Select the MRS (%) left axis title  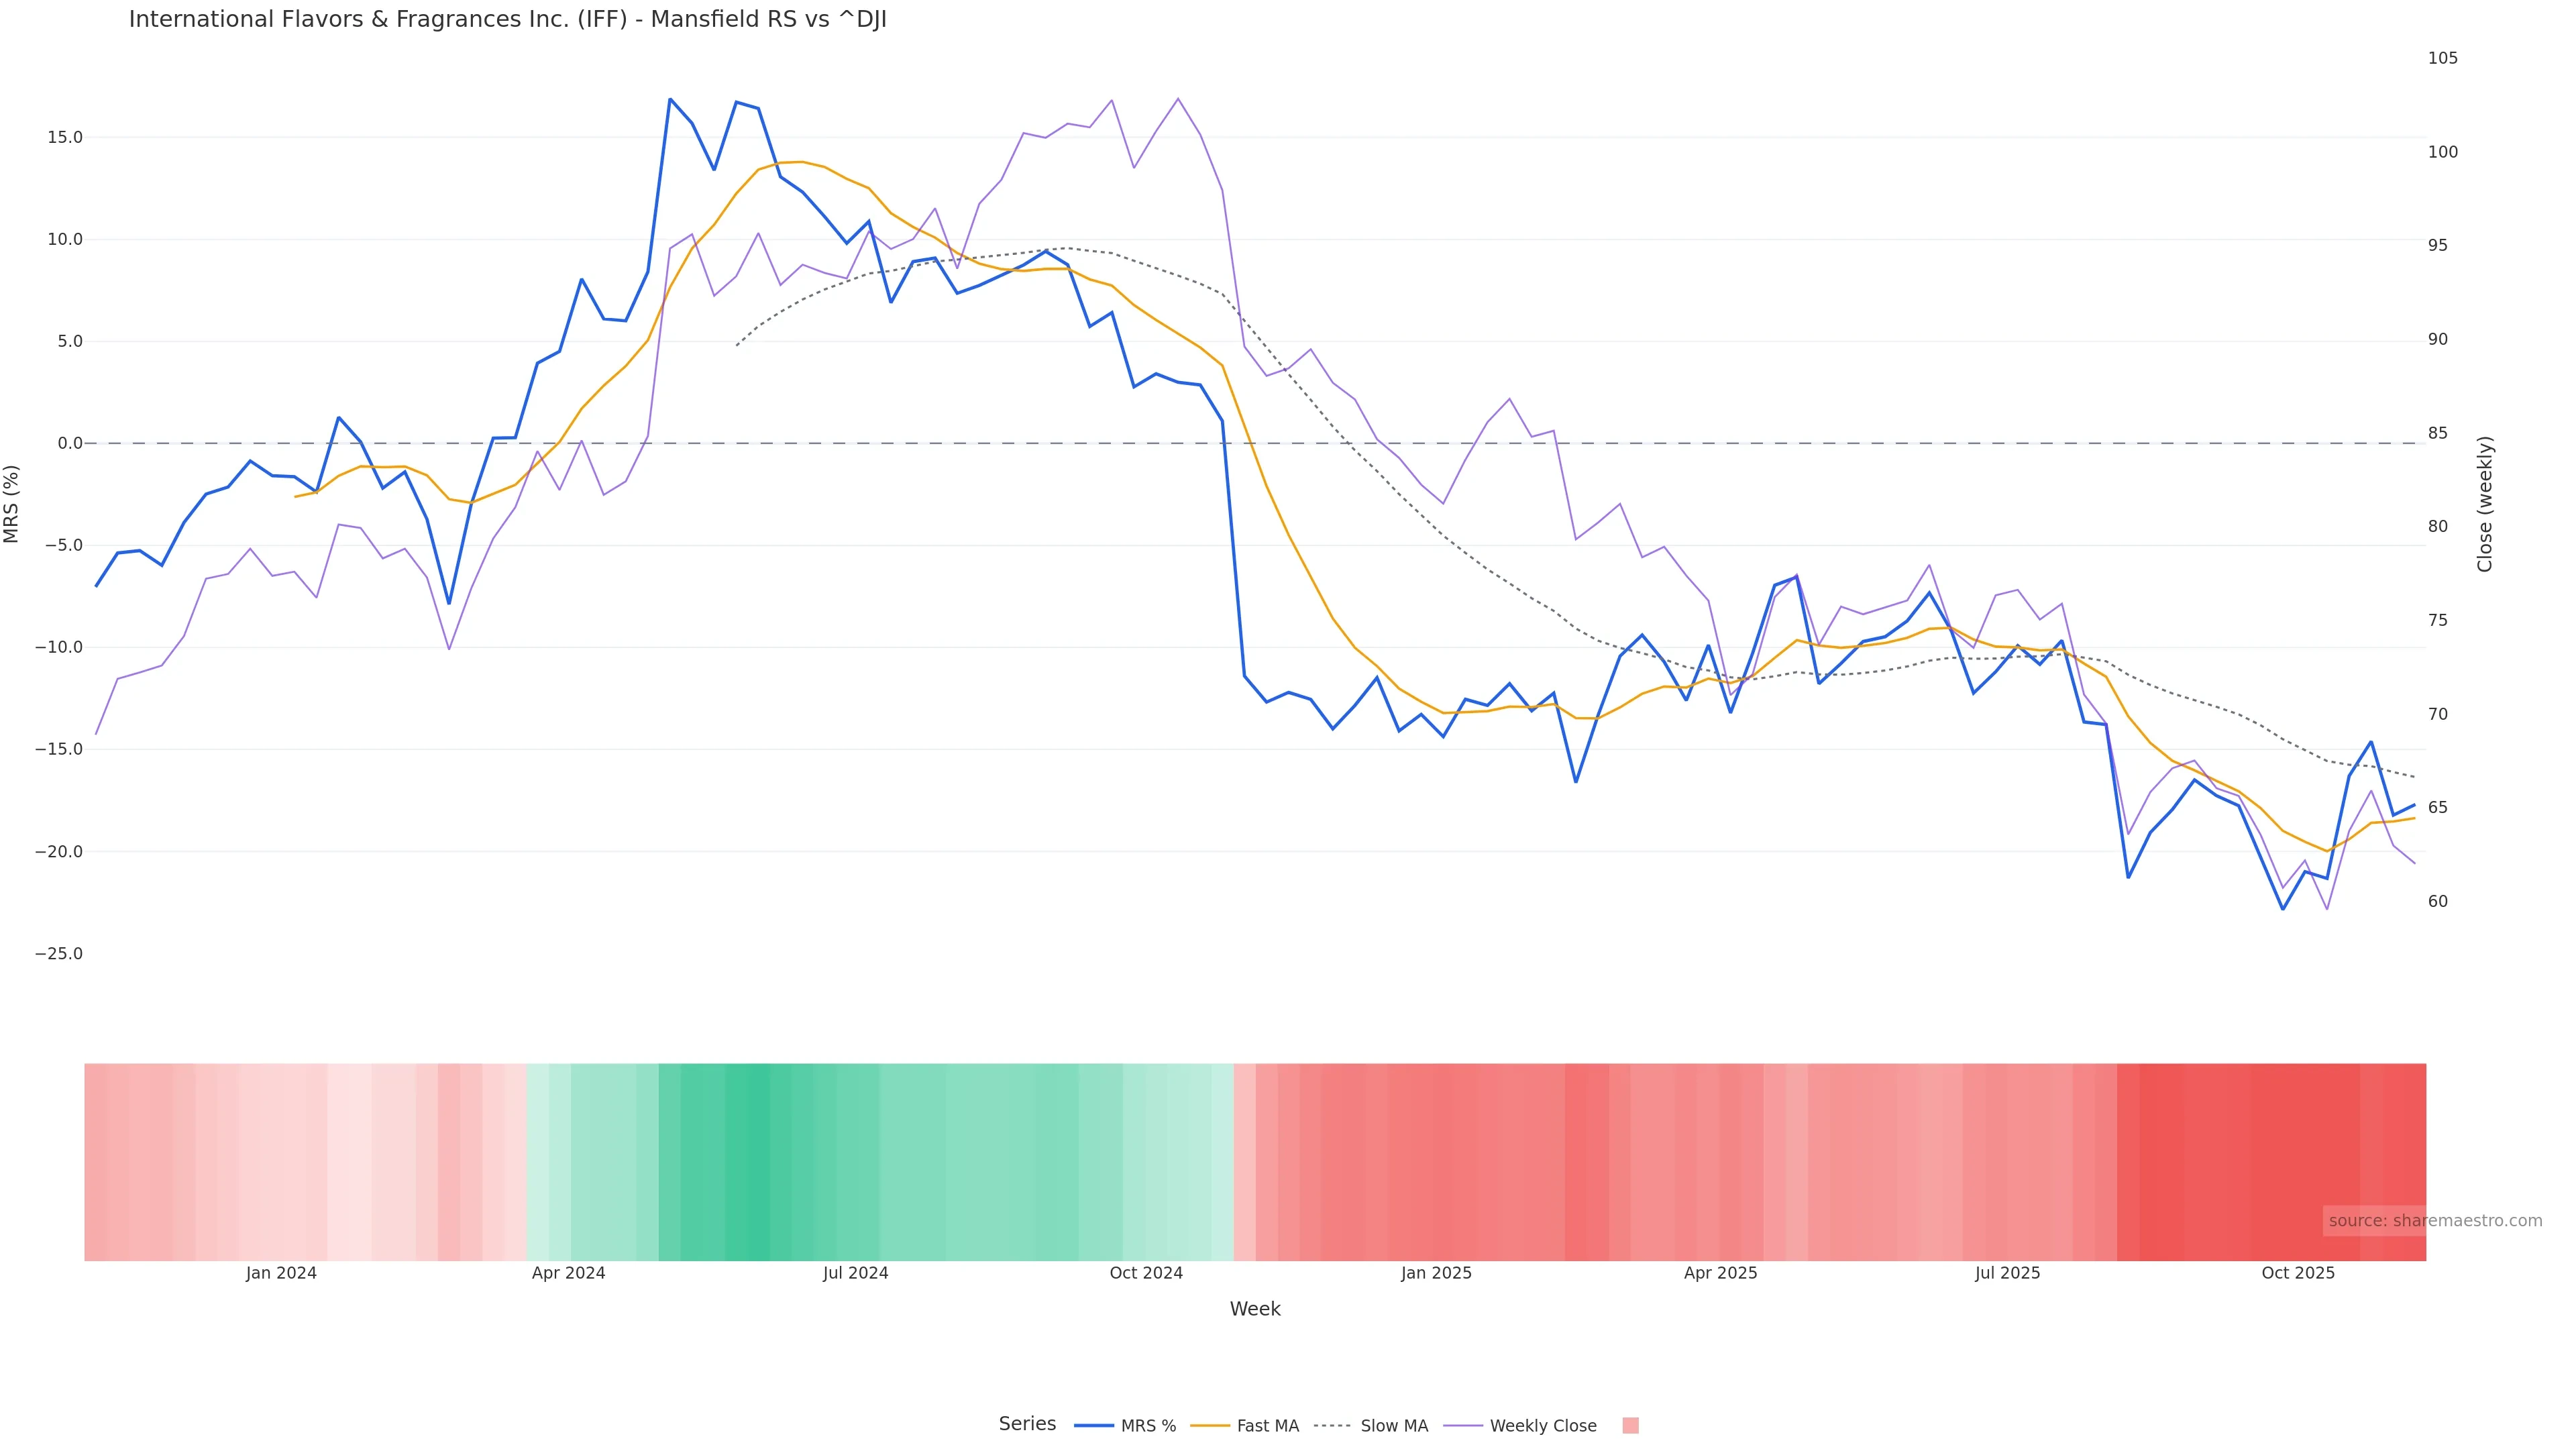point(12,504)
